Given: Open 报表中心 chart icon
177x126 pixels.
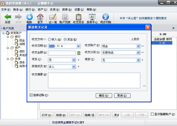Looking at the screenshot, I should (92, 17).
